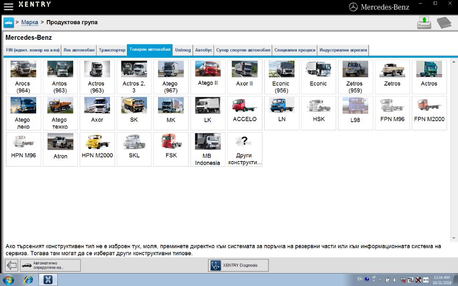This screenshot has width=458, height=286.
Task: Pick the red ACCELO truck
Action: [x=245, y=113]
